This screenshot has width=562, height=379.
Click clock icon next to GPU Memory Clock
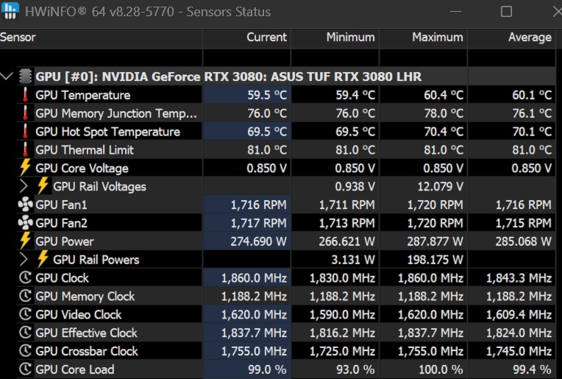point(26,296)
